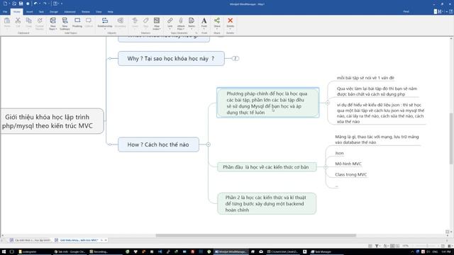Click the Attach Files paperclip icon
Image resolution: width=454 pixels, height=255 pixels.
tap(181, 21)
